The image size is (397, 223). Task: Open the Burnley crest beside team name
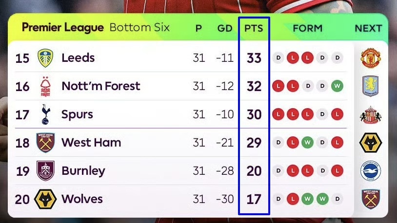tap(45, 171)
